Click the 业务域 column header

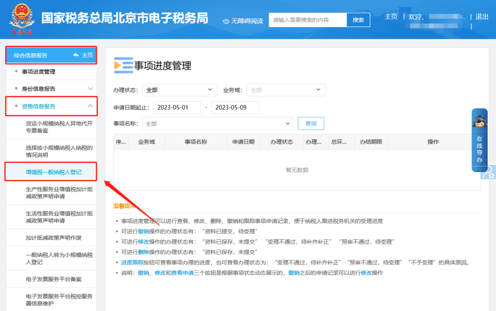pos(147,142)
